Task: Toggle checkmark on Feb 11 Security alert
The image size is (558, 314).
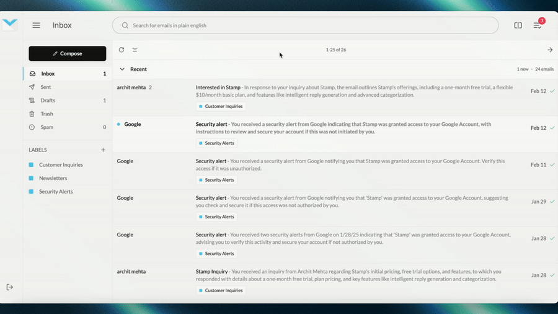Action: (x=552, y=165)
